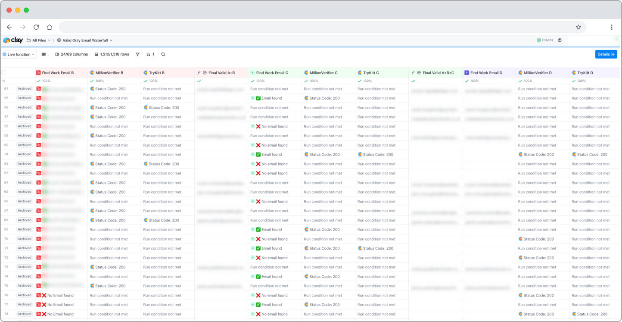
Task: Click Email found cell in row 61
Action: (x=266, y=154)
